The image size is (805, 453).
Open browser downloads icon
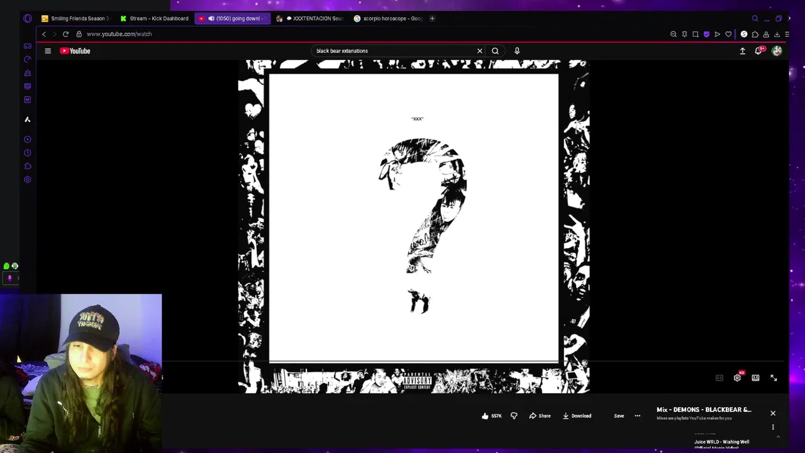(x=777, y=34)
